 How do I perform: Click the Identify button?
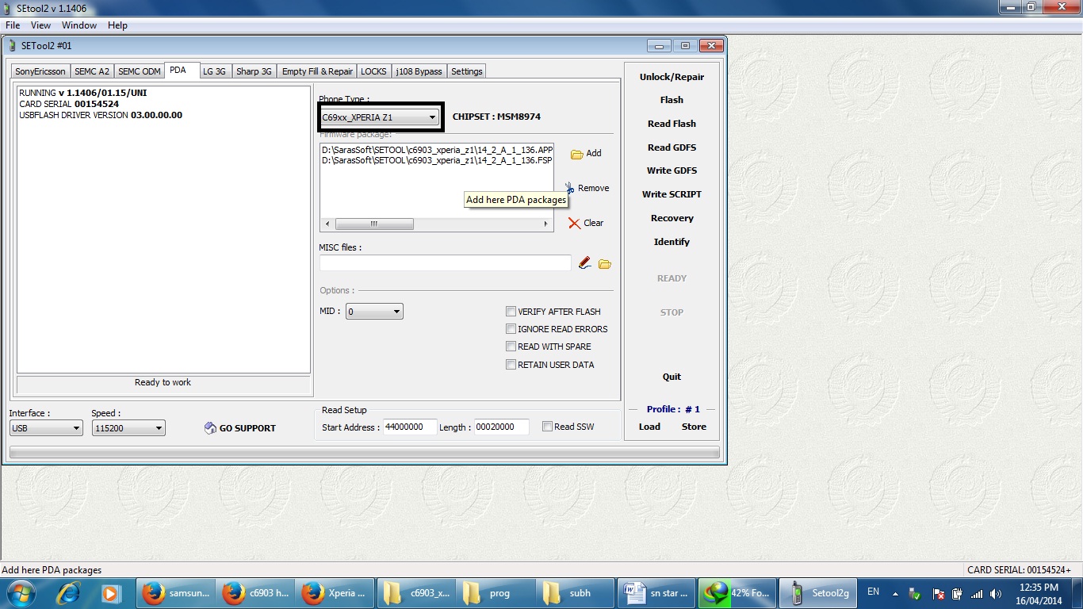672,242
